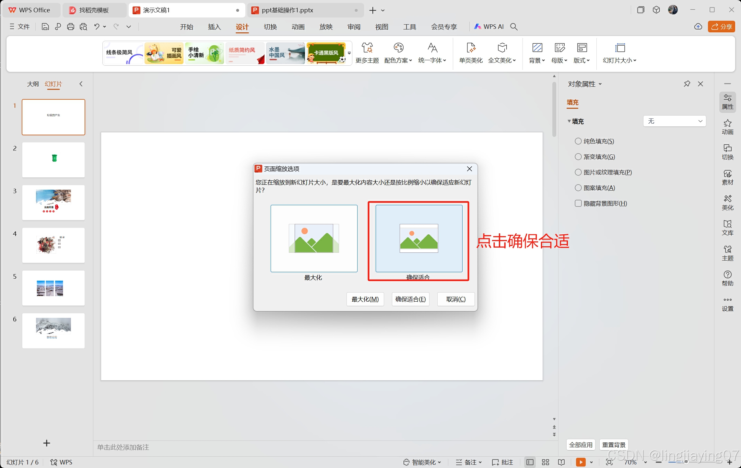Image resolution: width=741 pixels, height=468 pixels.
Task: Open the 素材 panel in right sidebar
Action: (727, 177)
